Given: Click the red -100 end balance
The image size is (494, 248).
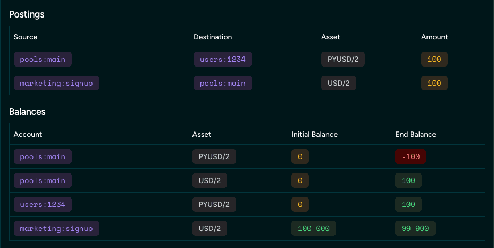Looking at the screenshot, I should [411, 156].
